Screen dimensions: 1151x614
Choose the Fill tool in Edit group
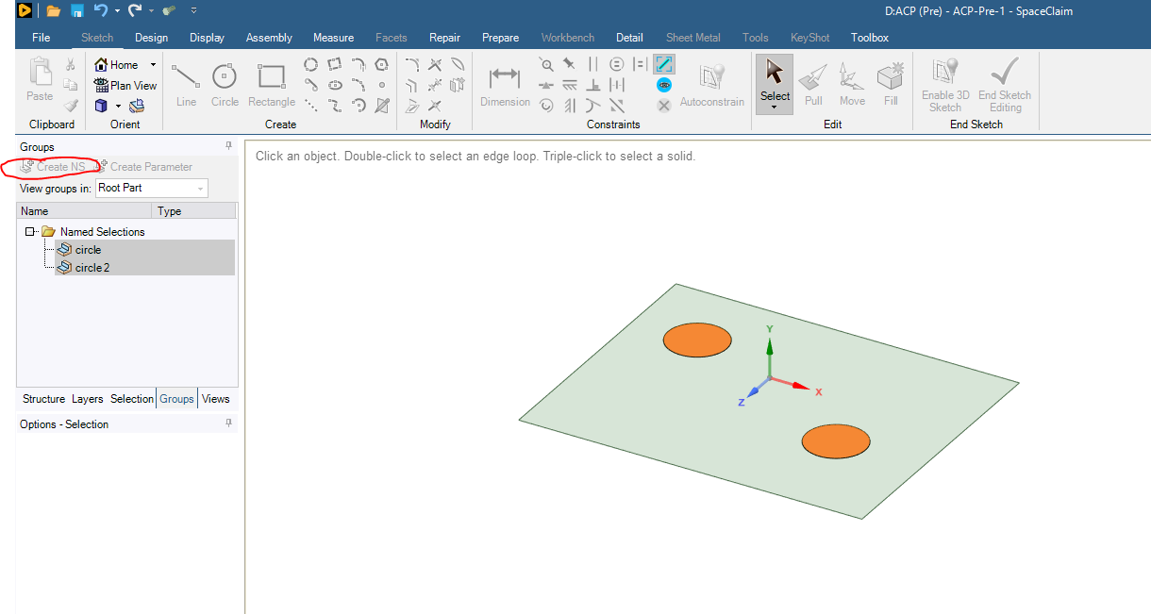coord(891,85)
